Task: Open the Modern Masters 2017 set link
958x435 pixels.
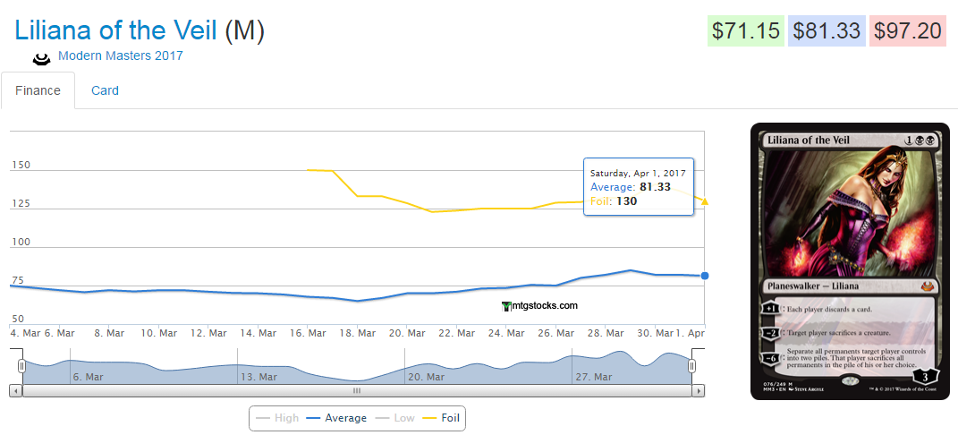Action: [121, 55]
